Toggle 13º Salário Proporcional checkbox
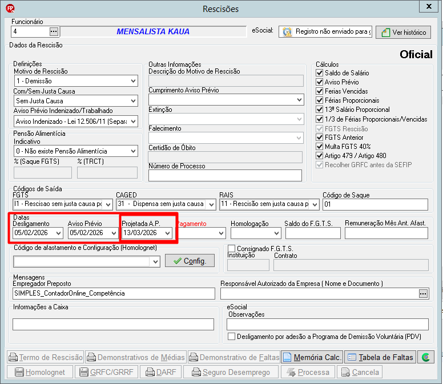This screenshot has width=443, height=384. 320,110
